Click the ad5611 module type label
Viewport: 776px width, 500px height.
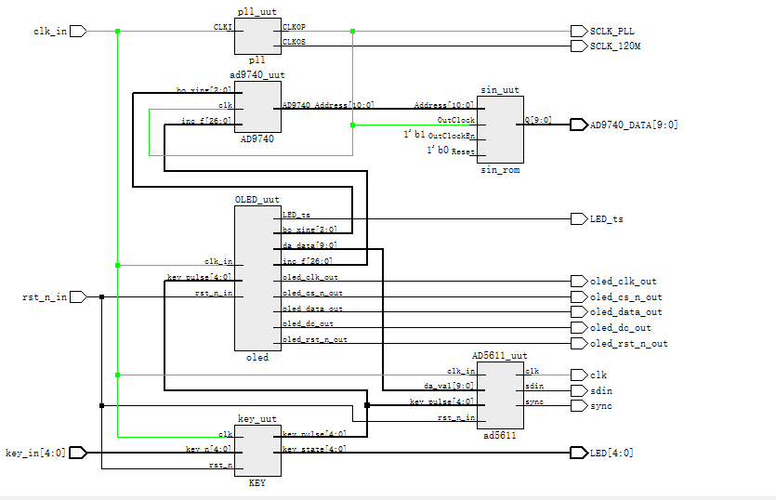point(500,436)
